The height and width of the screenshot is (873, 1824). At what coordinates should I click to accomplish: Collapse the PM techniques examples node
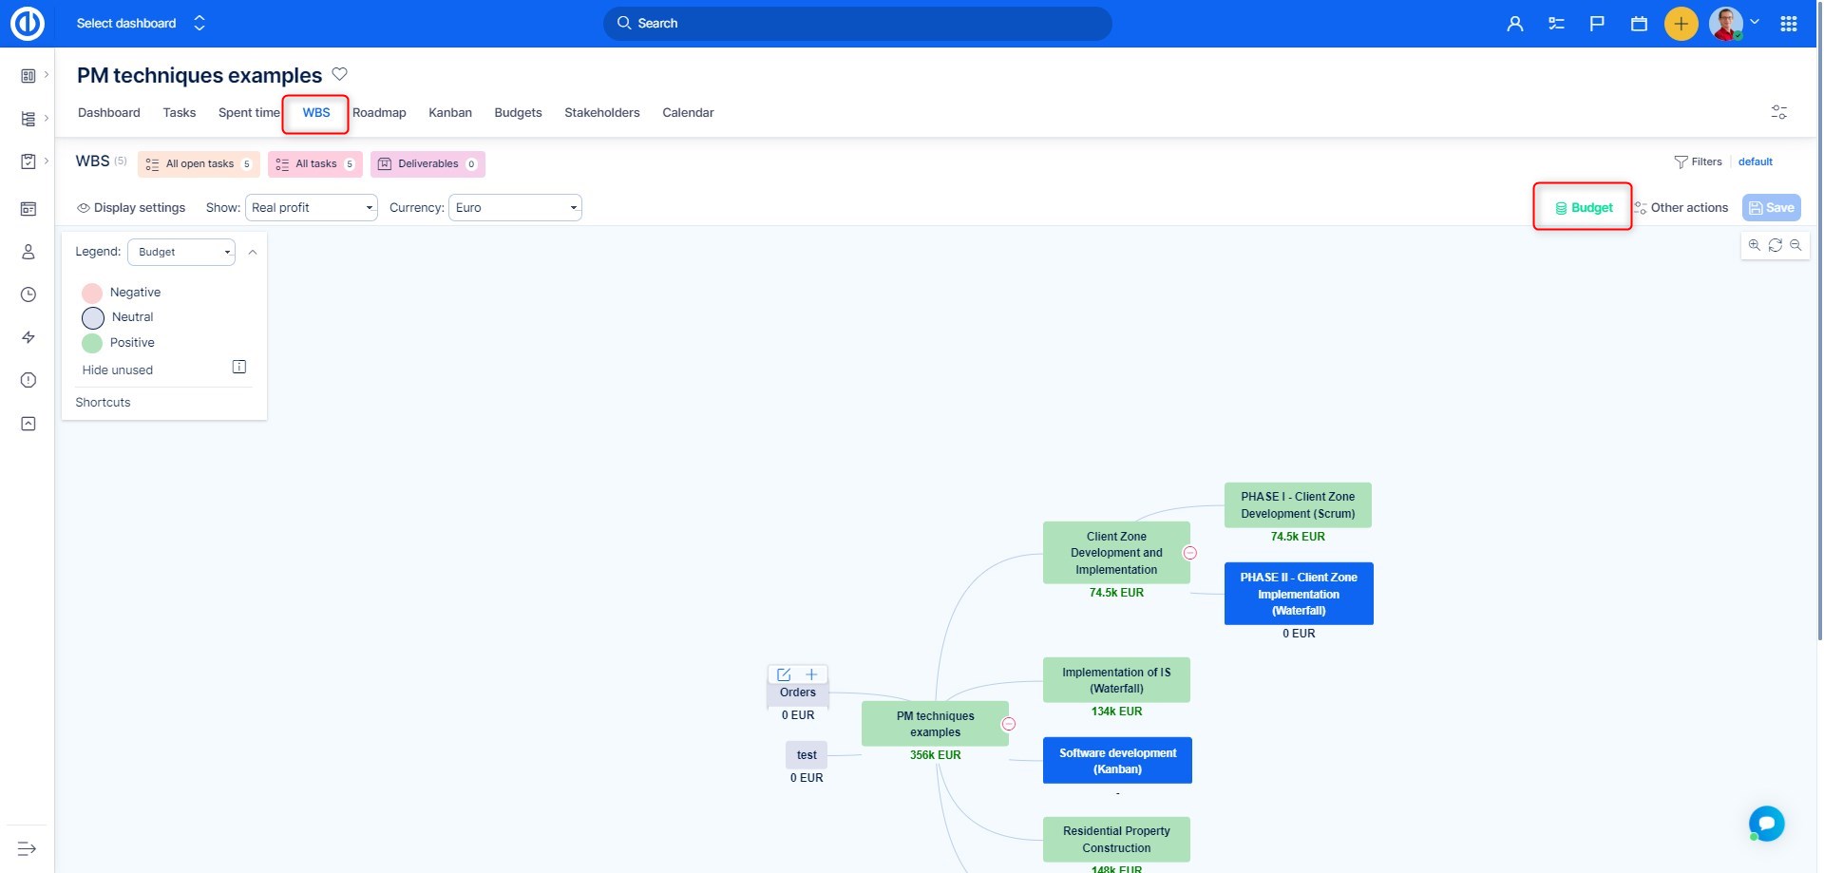click(1009, 724)
